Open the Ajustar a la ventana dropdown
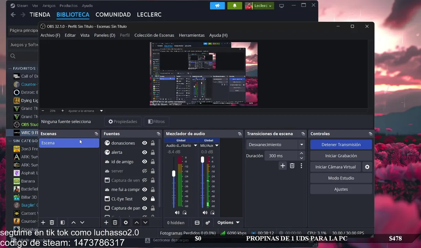Image resolution: width=421 pixels, height=248 pixels. (x=101, y=111)
